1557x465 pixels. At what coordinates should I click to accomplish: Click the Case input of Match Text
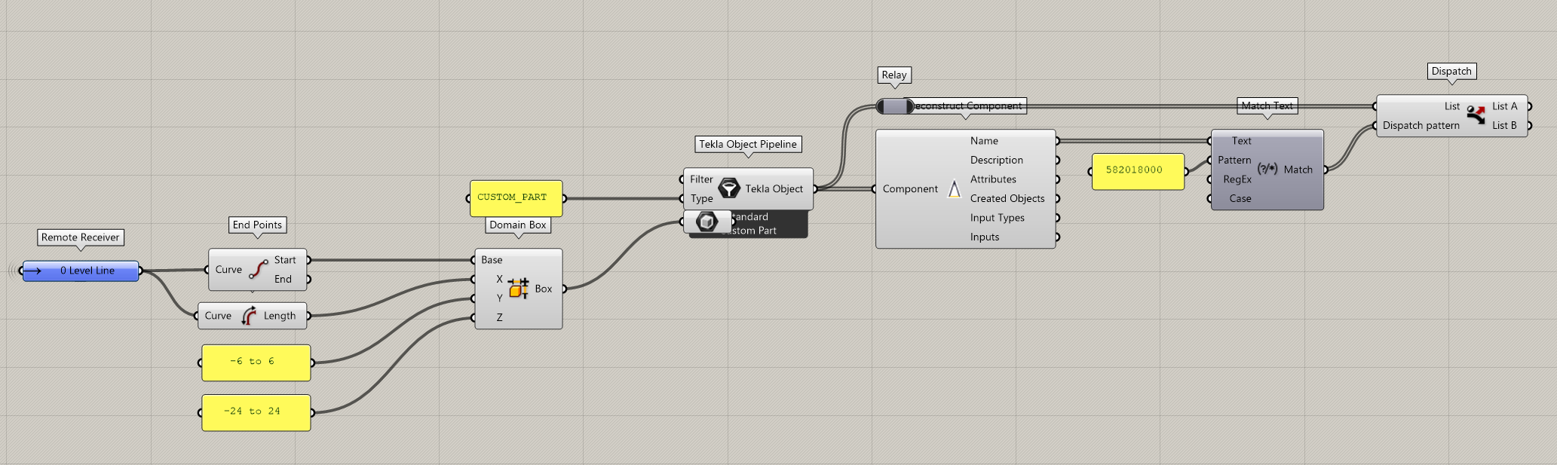(1240, 198)
